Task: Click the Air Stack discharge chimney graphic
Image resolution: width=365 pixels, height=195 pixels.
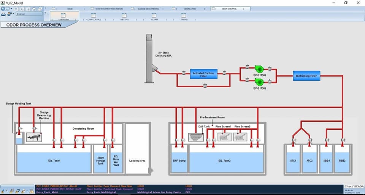Action: (x=149, y=58)
